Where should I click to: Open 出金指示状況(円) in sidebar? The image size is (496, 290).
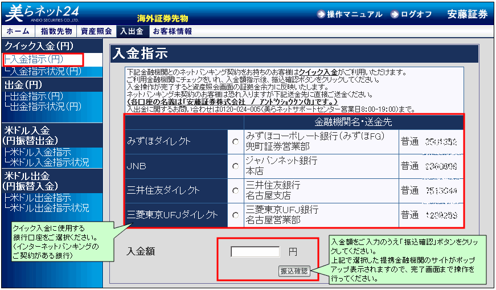[x=43, y=107]
